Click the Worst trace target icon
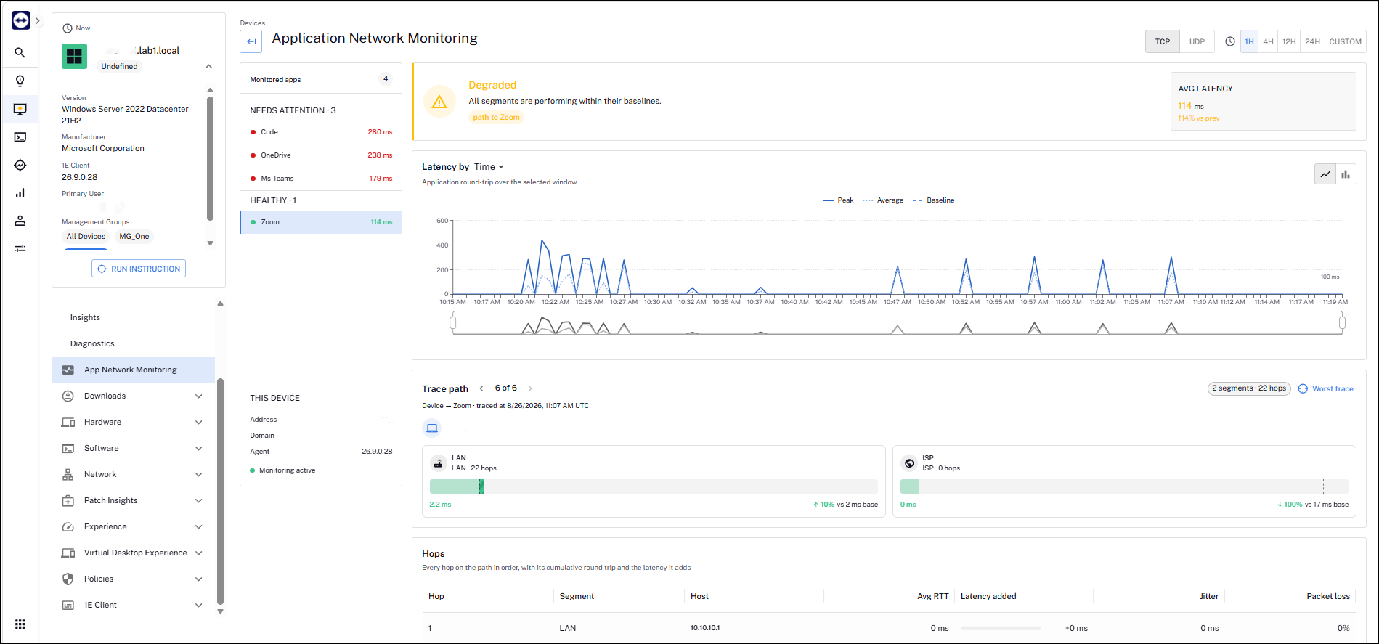Viewport: 1379px width, 644px height. tap(1303, 388)
